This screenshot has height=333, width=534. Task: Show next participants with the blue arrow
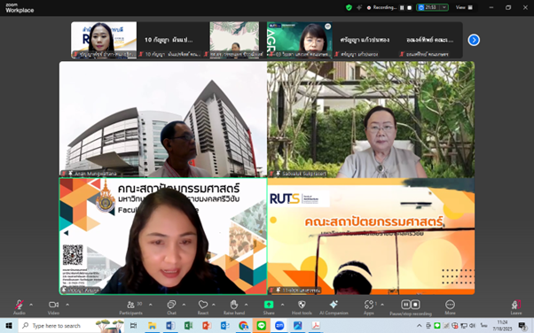[x=474, y=40]
